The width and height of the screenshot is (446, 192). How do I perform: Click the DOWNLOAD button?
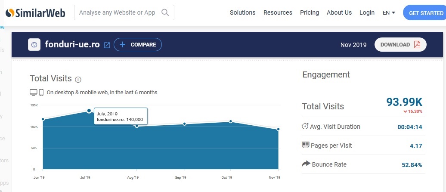pos(400,45)
